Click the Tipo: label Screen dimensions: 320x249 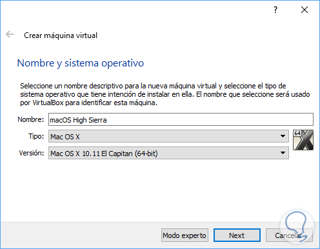click(x=36, y=136)
